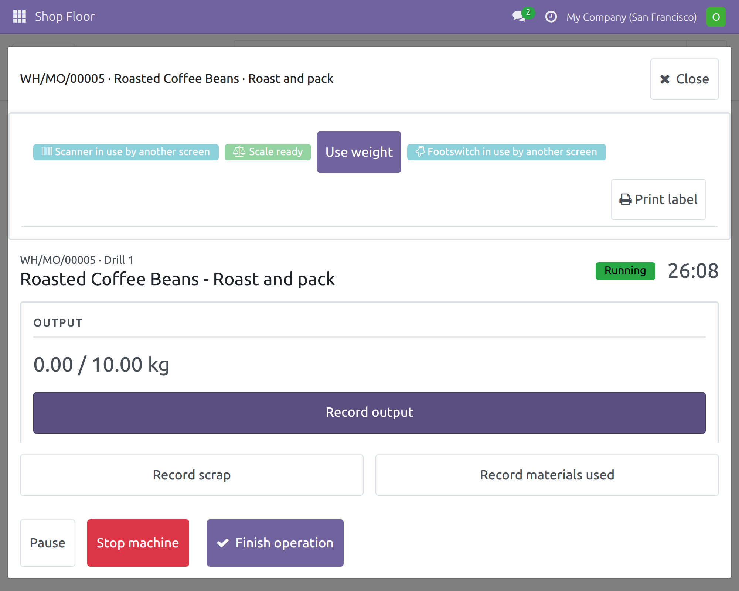The width and height of the screenshot is (739, 591).
Task: Toggle the Use weight button
Action: pos(359,152)
